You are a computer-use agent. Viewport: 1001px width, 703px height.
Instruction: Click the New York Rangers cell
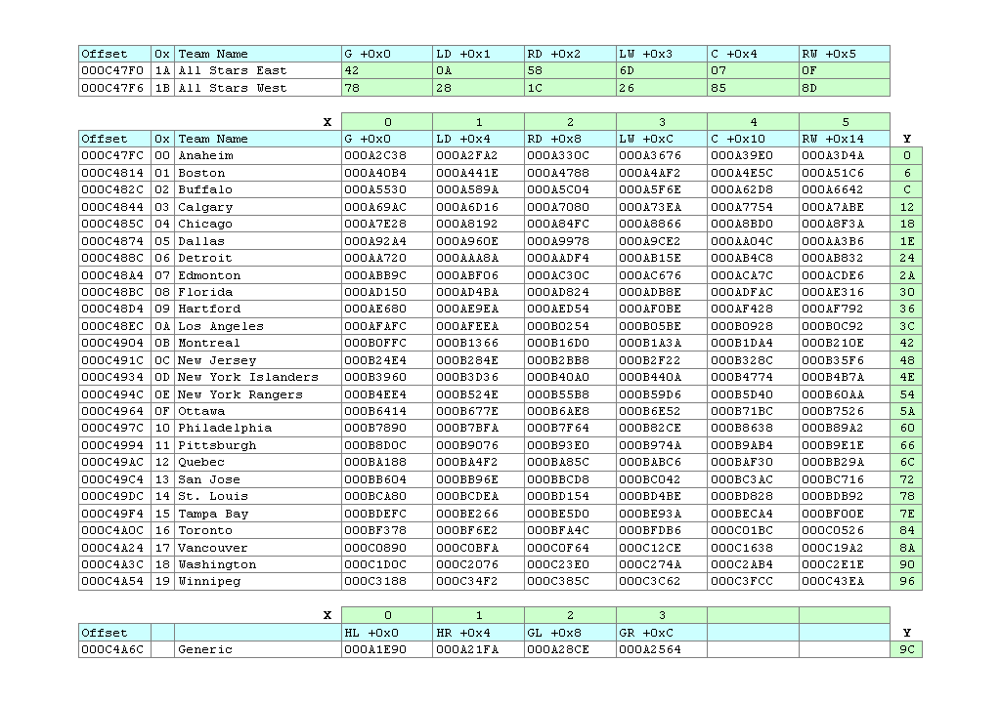pyautogui.click(x=257, y=394)
